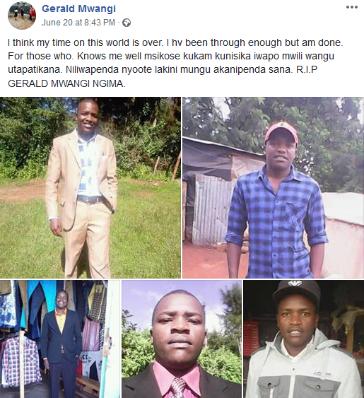Open the June 20 at 8:43 PM timestamp
Screen dimensions: 364x398
coord(78,23)
